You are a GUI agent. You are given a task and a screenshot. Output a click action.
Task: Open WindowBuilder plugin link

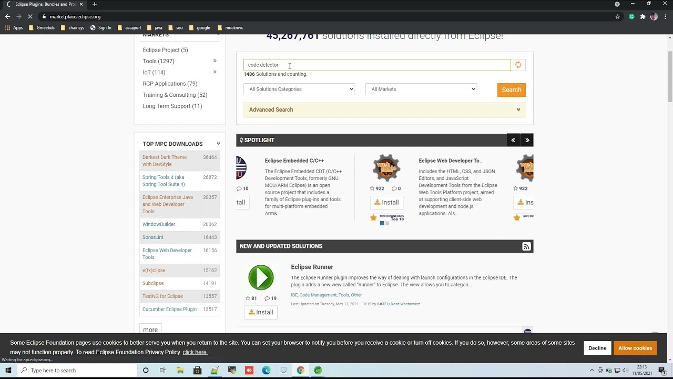(159, 224)
